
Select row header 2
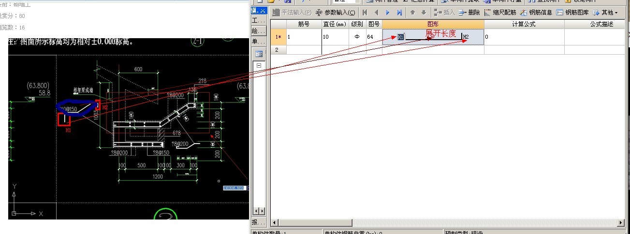(278, 49)
